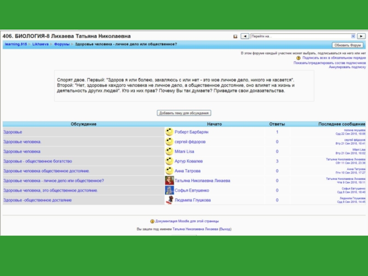Open the 'Форумы' breadcrumb link
368x276 pixels.
point(62,44)
